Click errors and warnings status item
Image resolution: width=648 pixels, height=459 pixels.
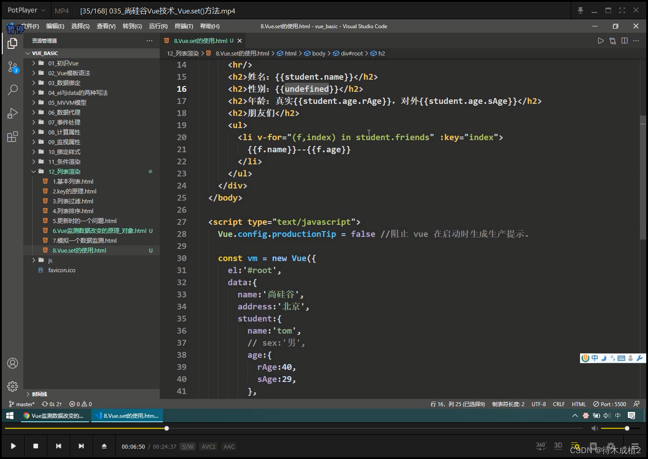pos(81,404)
